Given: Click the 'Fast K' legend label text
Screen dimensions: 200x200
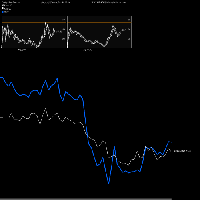Looking at the screenshot, I should click(8, 9).
